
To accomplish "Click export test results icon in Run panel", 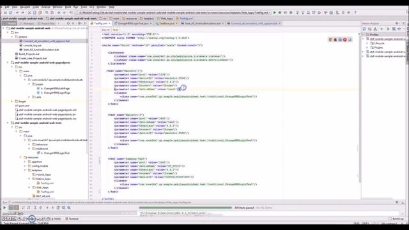I will click(58, 208).
